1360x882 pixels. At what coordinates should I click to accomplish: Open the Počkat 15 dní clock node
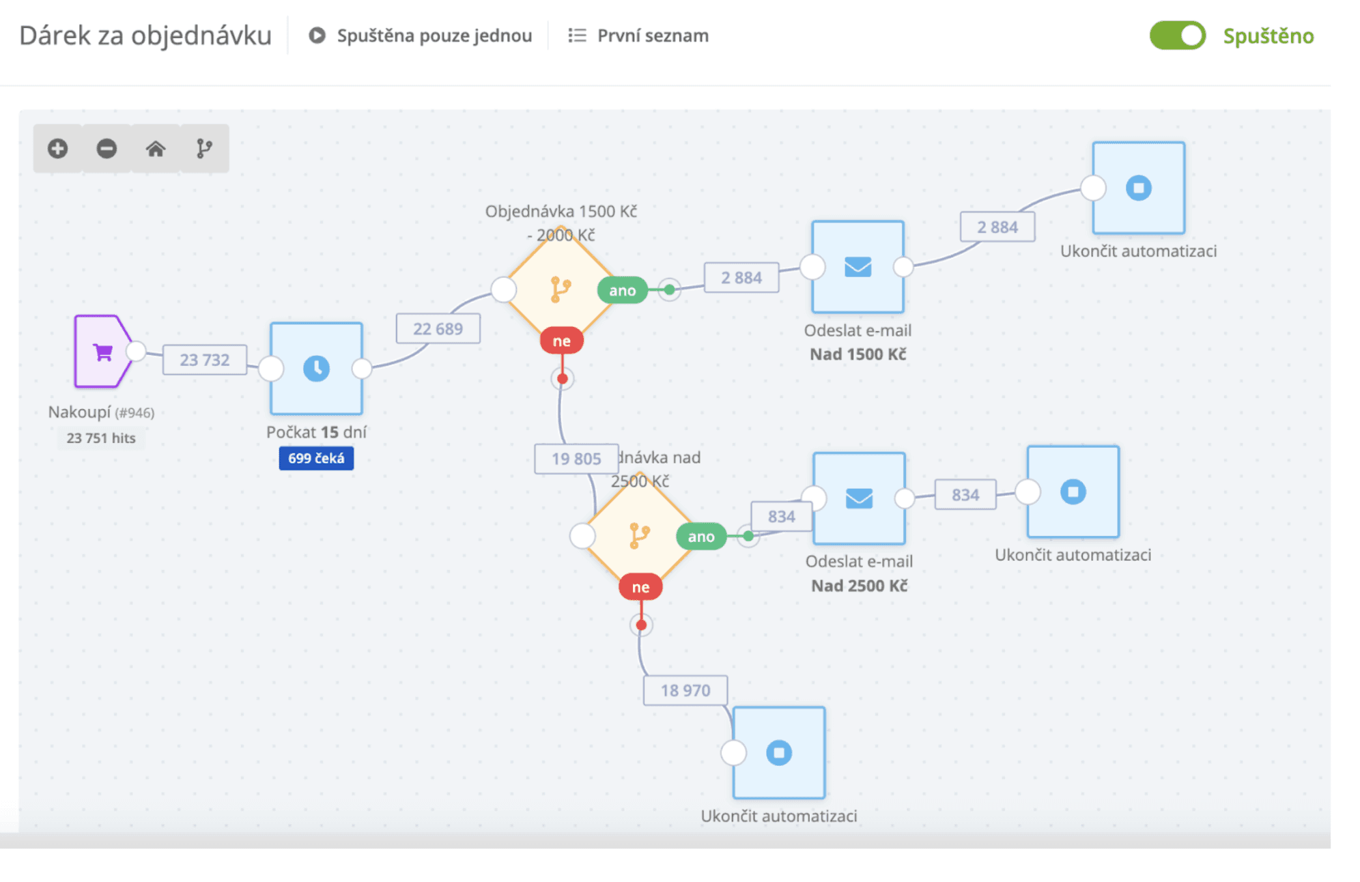coord(316,369)
